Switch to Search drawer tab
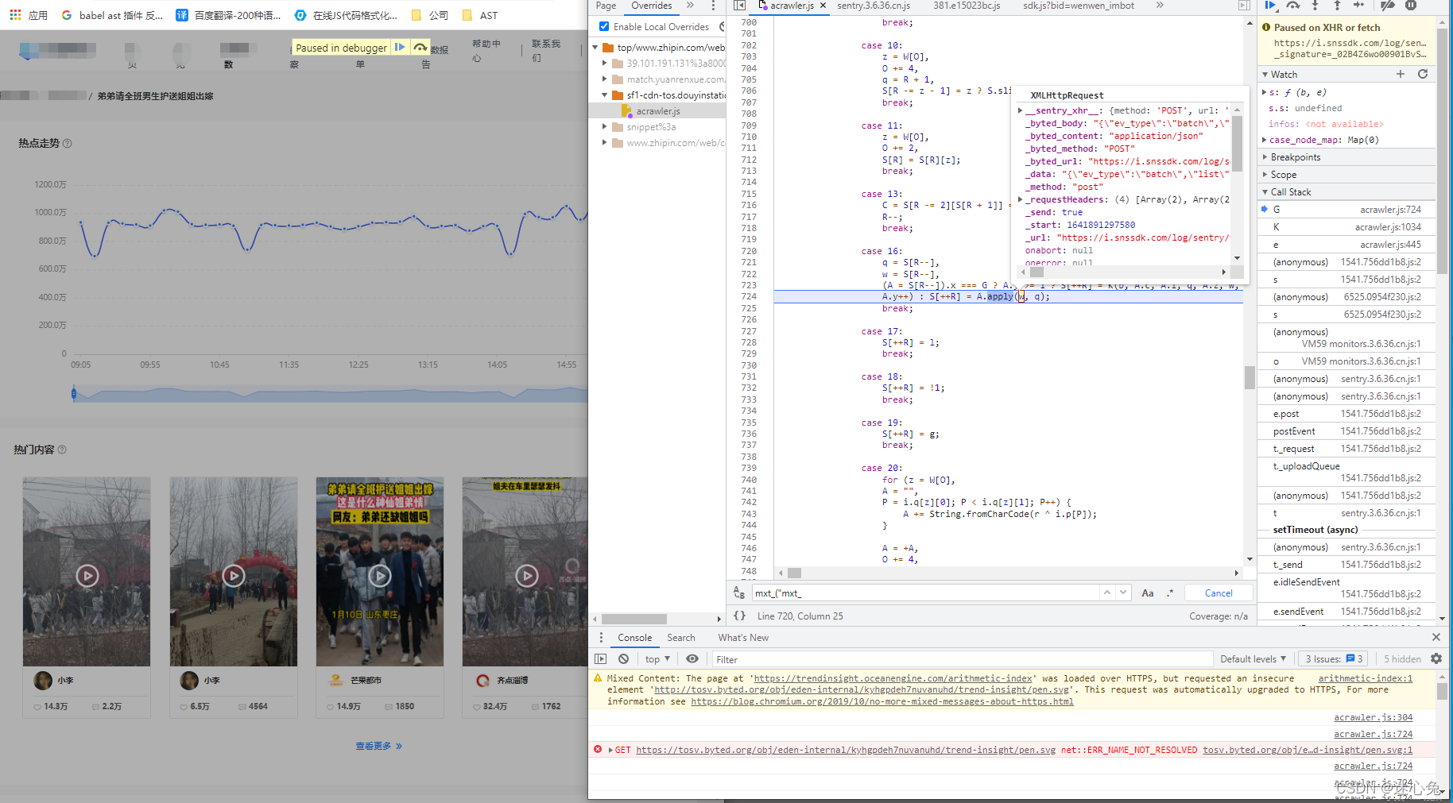The width and height of the screenshot is (1453, 803). (681, 638)
